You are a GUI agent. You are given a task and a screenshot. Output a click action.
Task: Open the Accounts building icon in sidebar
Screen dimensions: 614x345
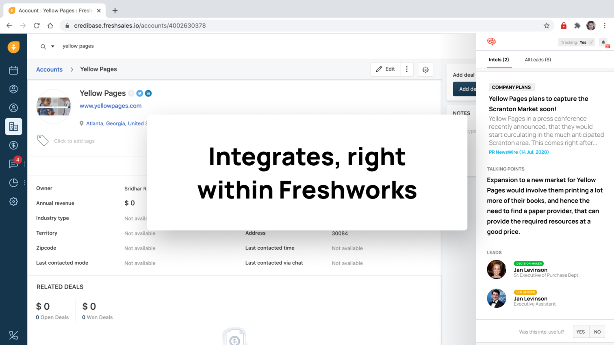[13, 127]
